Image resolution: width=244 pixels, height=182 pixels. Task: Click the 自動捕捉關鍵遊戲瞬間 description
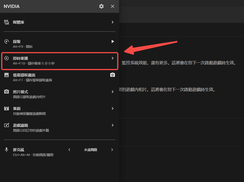pyautogui.click(x=29, y=114)
